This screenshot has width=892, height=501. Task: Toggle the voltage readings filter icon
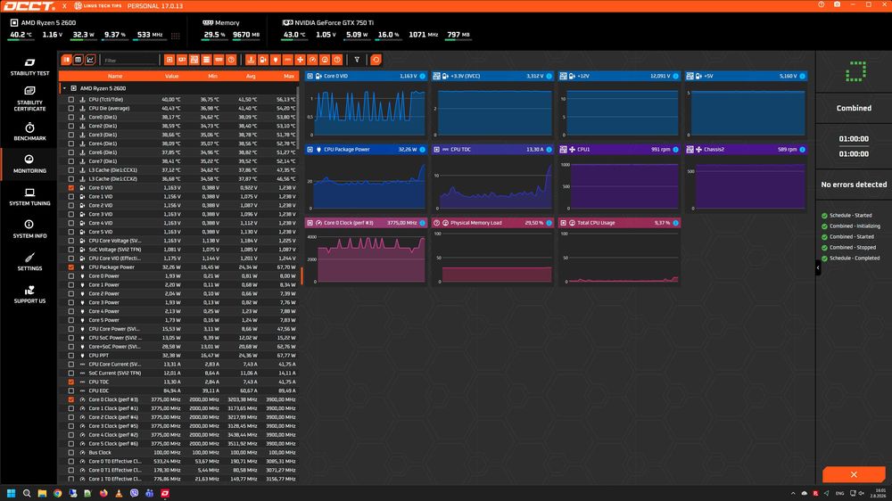tap(263, 60)
